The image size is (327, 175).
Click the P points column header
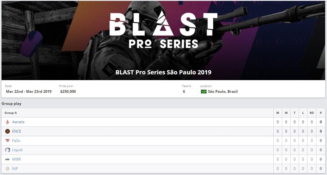point(321,113)
